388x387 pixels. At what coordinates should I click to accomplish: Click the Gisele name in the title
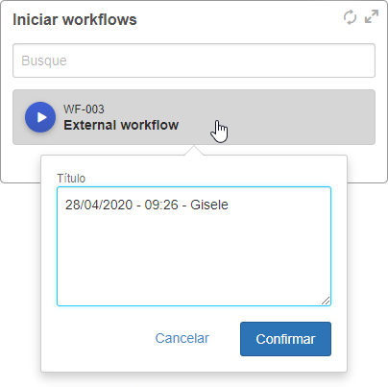point(209,205)
